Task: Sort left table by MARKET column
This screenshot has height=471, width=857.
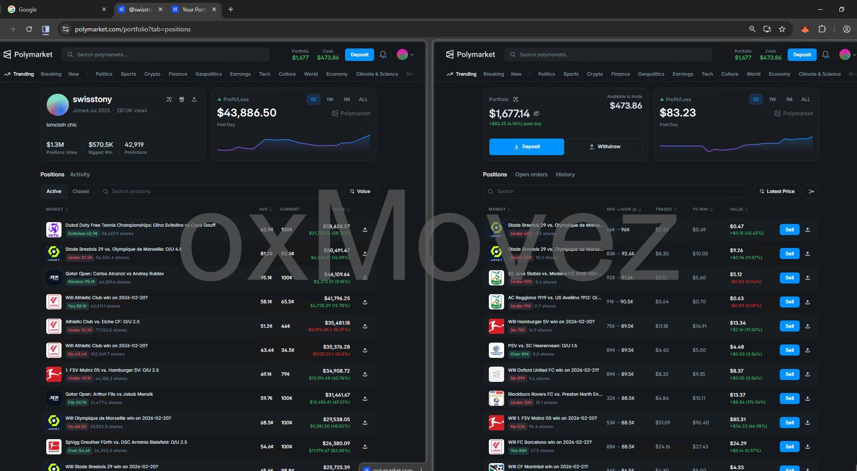Action: 57,209
